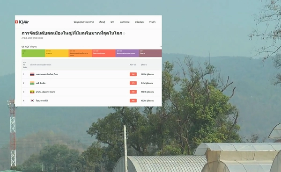
Task: Open the rank 1 Chiang Mai, Thailand city link
Action: point(47,74)
